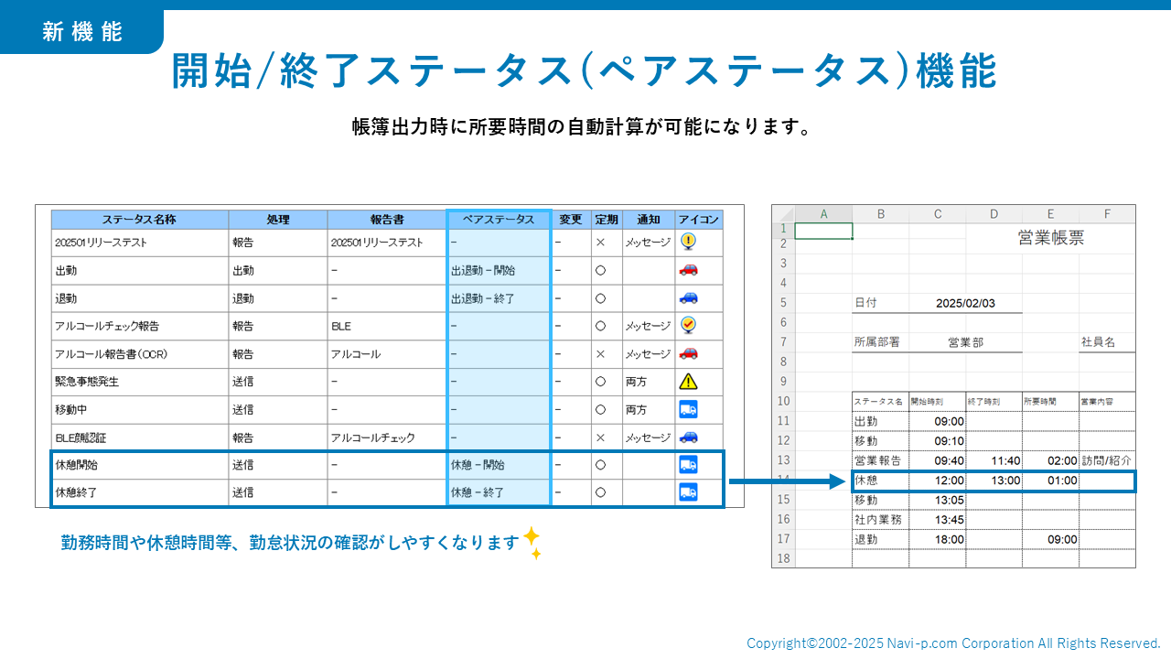Image resolution: width=1171 pixels, height=659 pixels.
Task: Click the 所属部署 label cell
Action: [880, 342]
